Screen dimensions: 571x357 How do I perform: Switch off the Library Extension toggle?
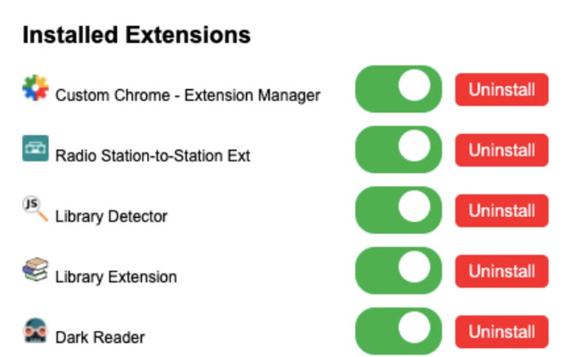398,270
